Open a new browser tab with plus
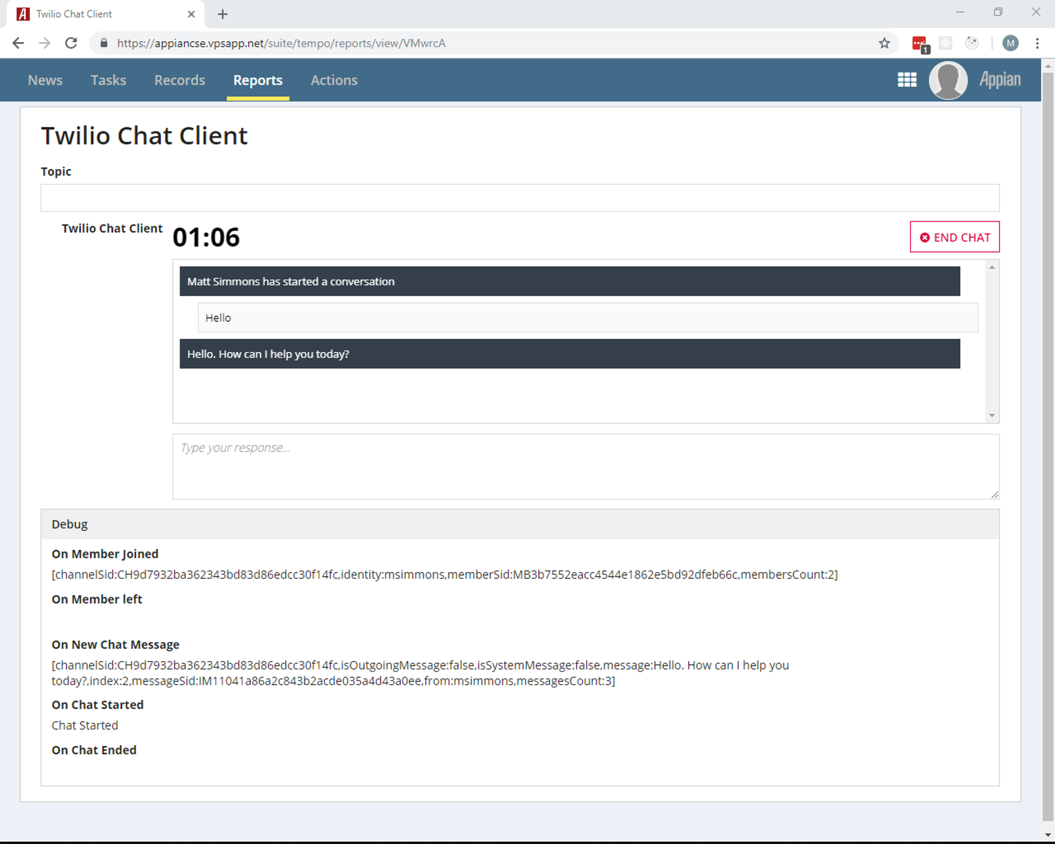The image size is (1055, 844). pos(223,14)
